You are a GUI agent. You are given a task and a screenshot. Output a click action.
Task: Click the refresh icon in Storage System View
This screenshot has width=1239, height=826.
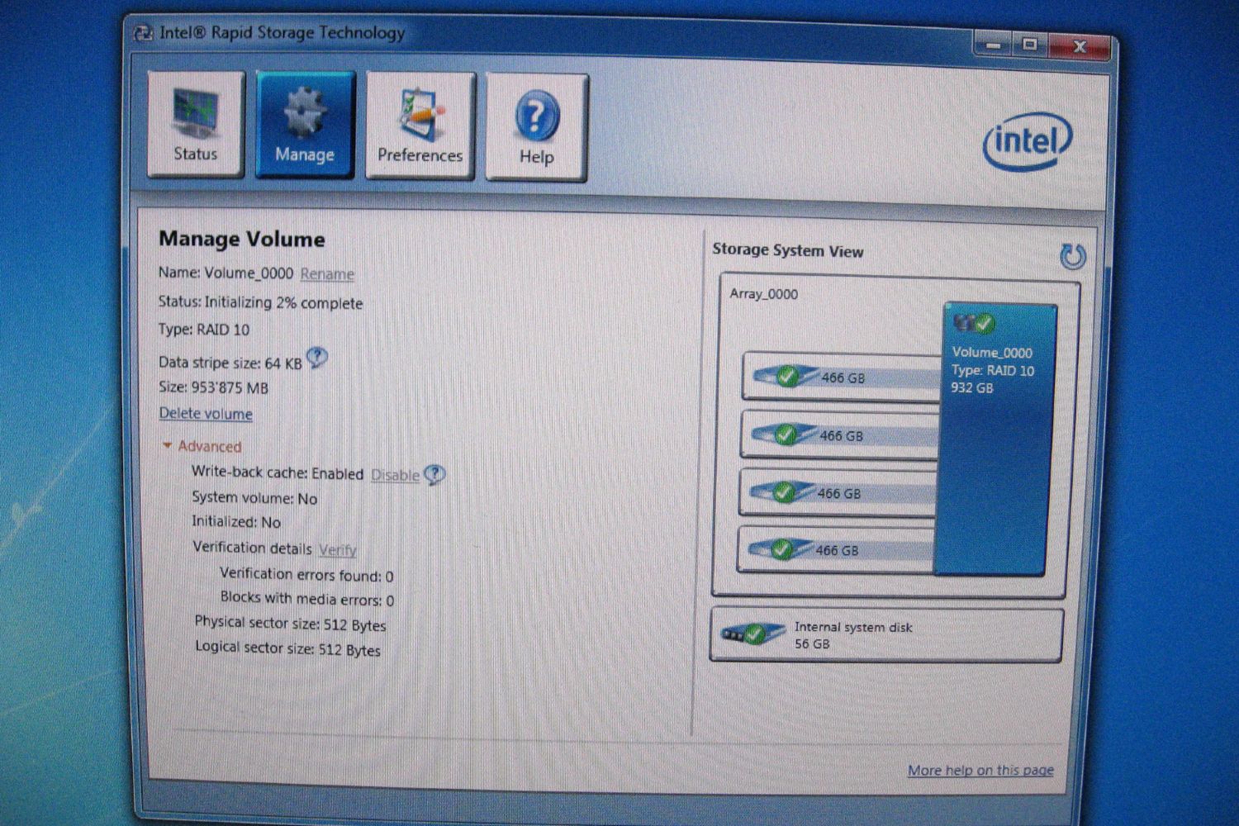point(1072,257)
